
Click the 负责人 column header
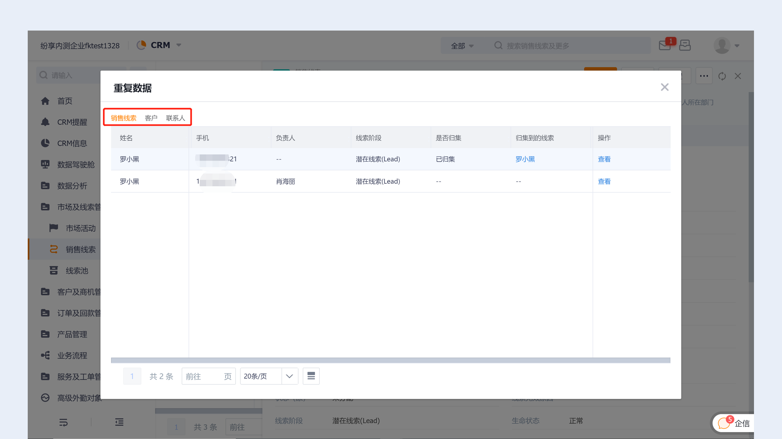click(285, 138)
